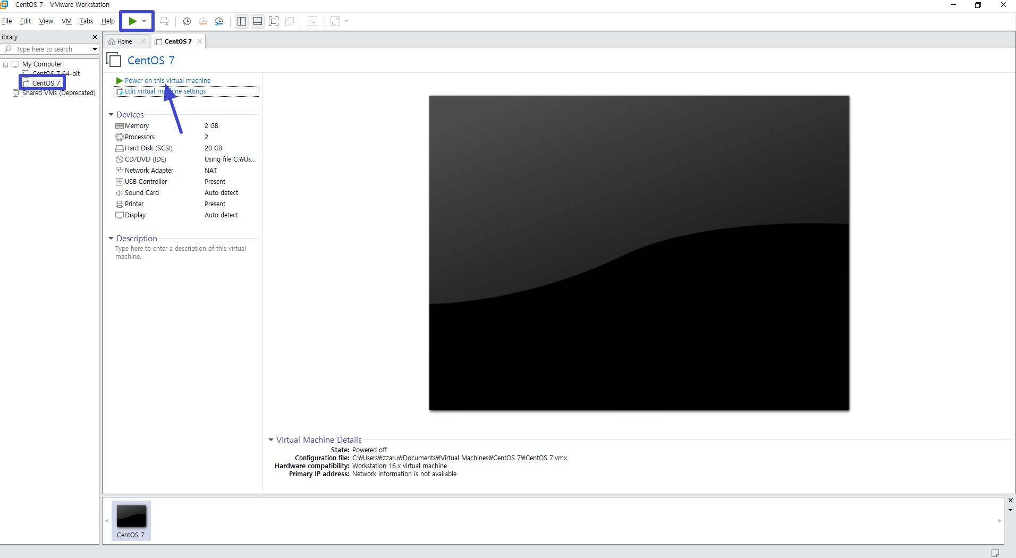
Task: Click the configuration file path text
Action: [x=460, y=458]
